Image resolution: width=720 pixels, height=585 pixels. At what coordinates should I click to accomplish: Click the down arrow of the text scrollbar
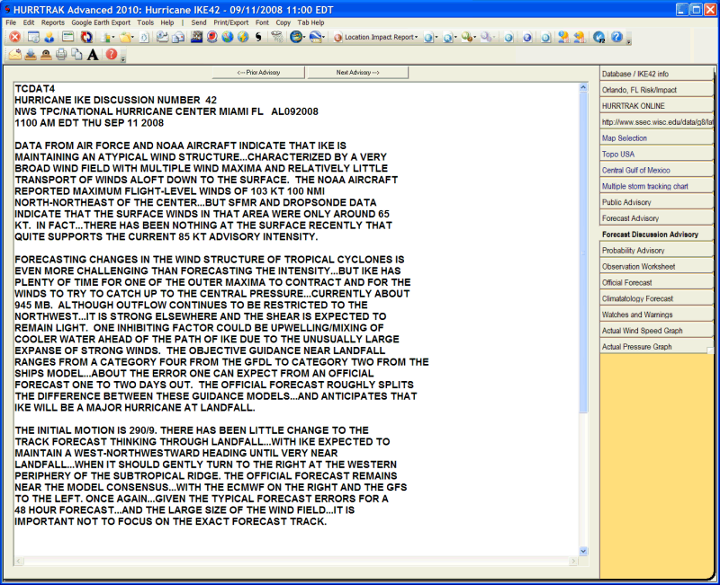pyautogui.click(x=583, y=551)
